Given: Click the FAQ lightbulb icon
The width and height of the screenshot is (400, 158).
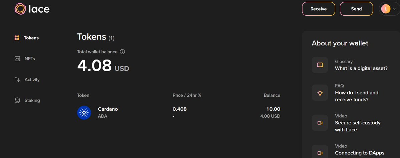Looking at the screenshot, I should click(320, 92).
